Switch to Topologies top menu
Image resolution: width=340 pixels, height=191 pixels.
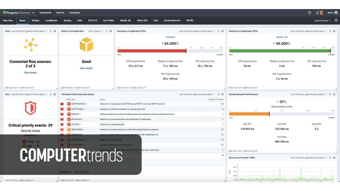75,13
